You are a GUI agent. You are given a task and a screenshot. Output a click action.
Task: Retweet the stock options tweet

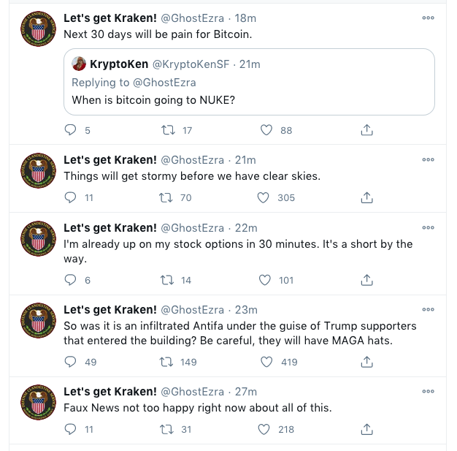tap(167, 280)
